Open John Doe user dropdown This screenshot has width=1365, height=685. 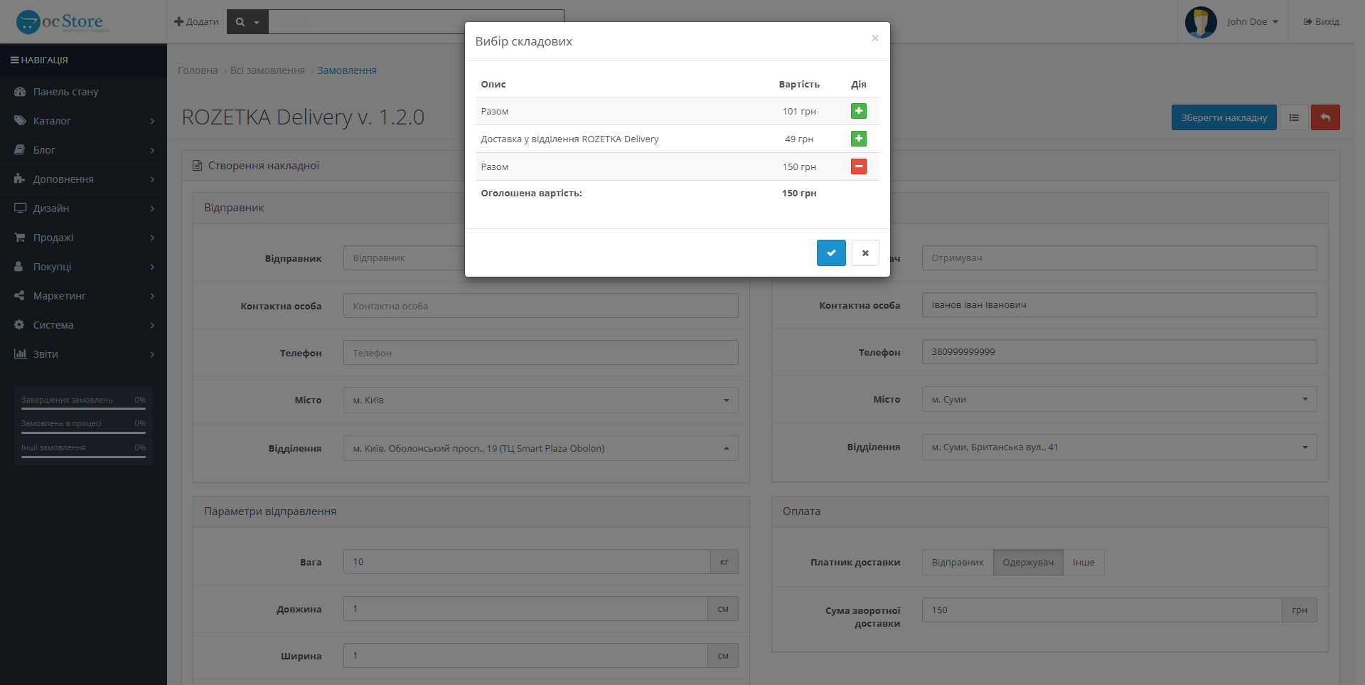(1253, 22)
